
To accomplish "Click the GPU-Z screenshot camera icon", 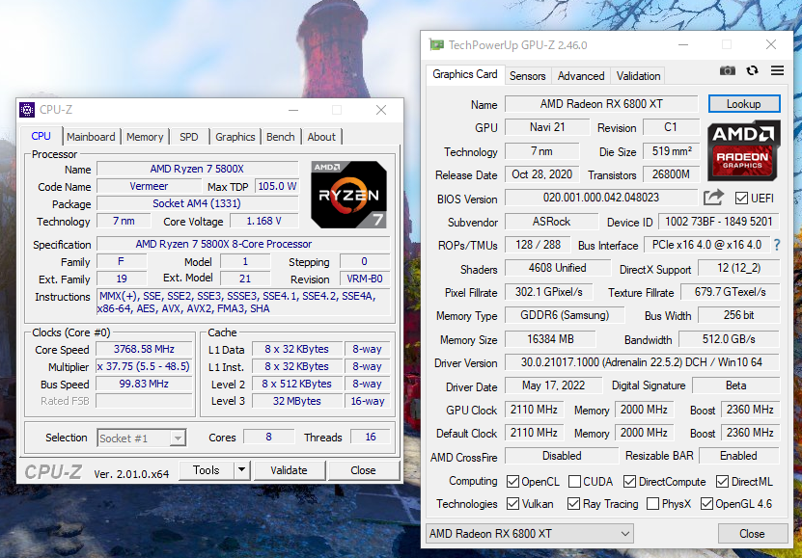I will (727, 70).
